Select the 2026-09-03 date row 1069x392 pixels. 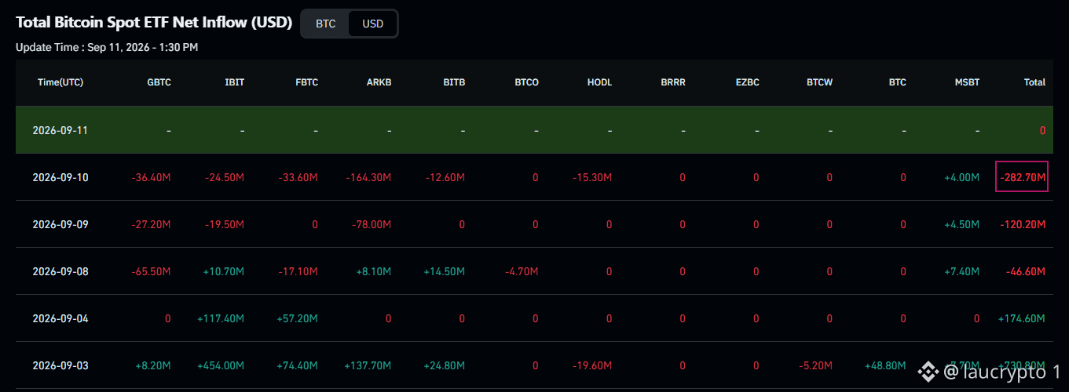534,365
